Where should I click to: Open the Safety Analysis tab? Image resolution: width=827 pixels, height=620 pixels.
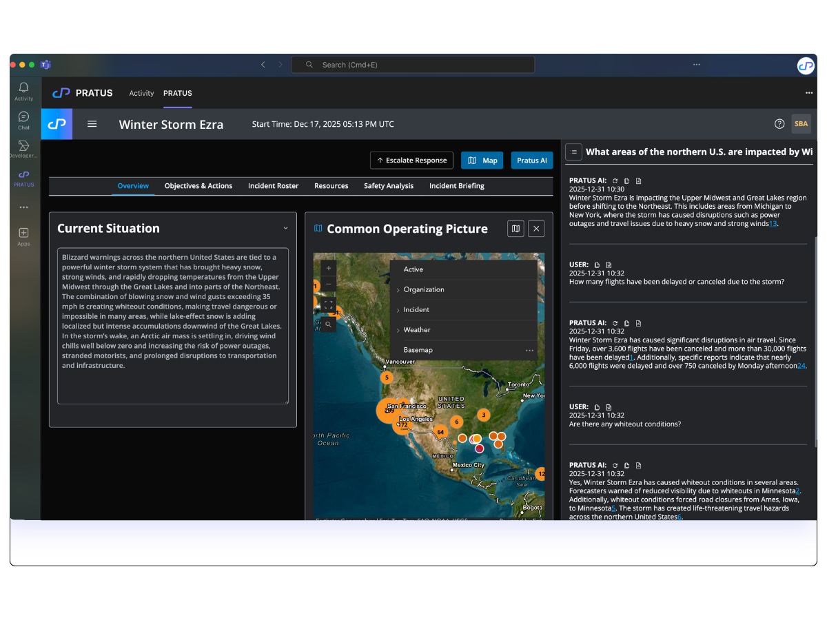[388, 185]
